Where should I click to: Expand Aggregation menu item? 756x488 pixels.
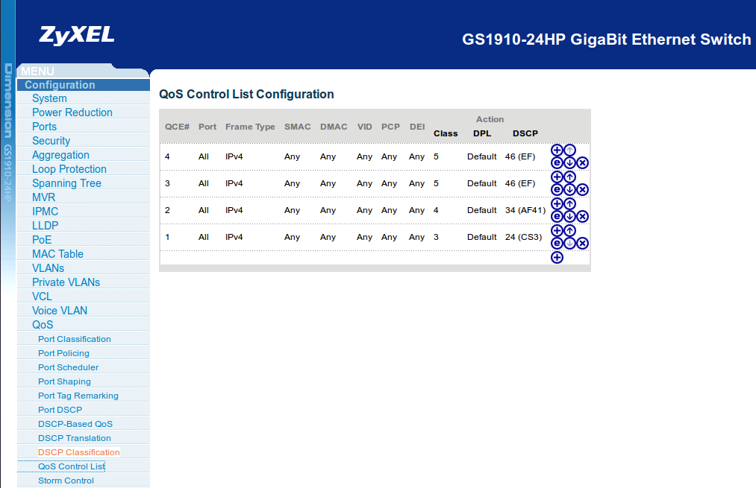click(x=60, y=155)
